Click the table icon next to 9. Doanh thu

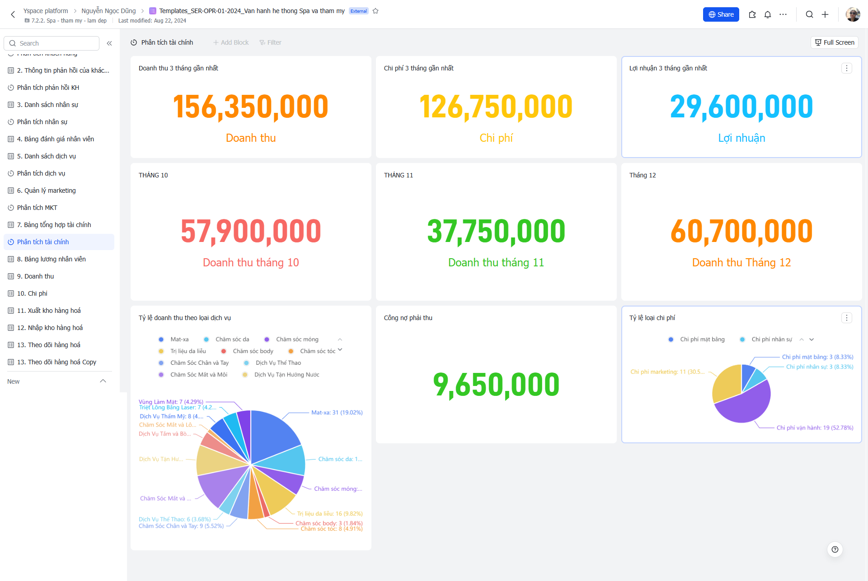click(11, 276)
